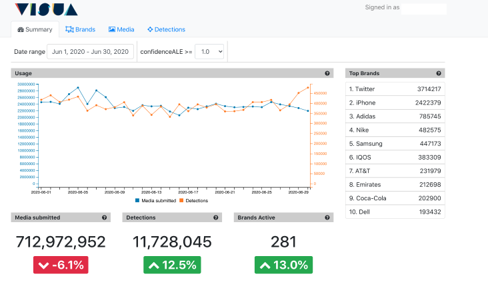Select the Dell brand row
The image size is (488, 290).
point(395,212)
